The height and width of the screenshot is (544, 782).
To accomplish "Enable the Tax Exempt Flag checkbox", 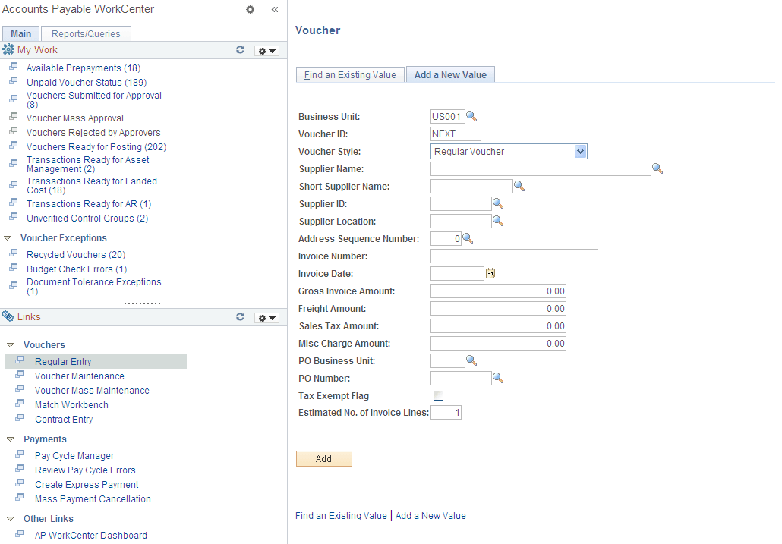I will (438, 395).
